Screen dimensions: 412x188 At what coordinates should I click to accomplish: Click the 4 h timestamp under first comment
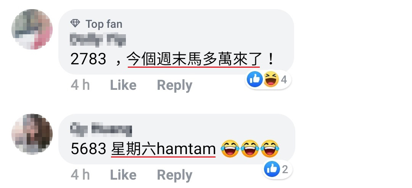(x=80, y=85)
